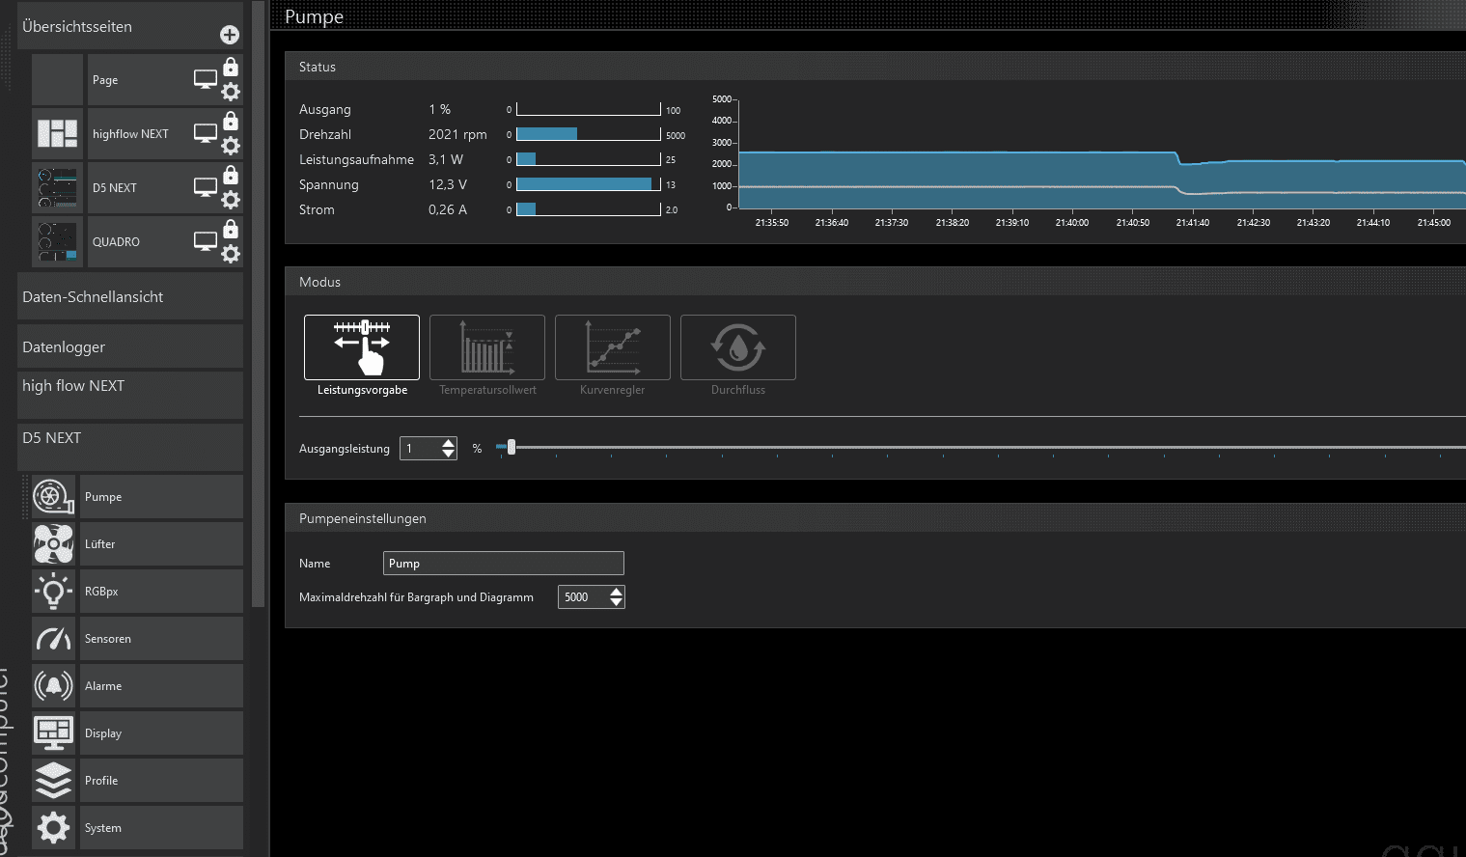The image size is (1466, 857).
Task: Collapse the Status panel header
Action: (x=875, y=67)
